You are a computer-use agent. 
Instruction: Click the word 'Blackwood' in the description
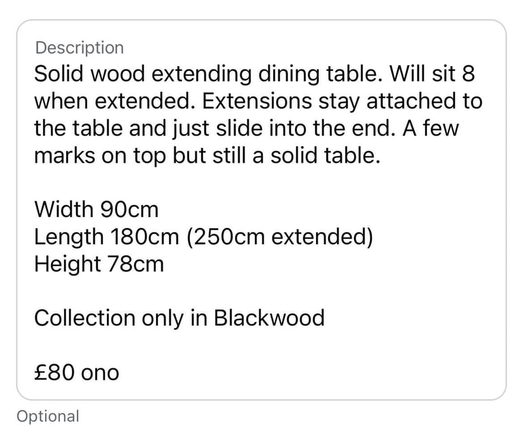click(x=269, y=317)
